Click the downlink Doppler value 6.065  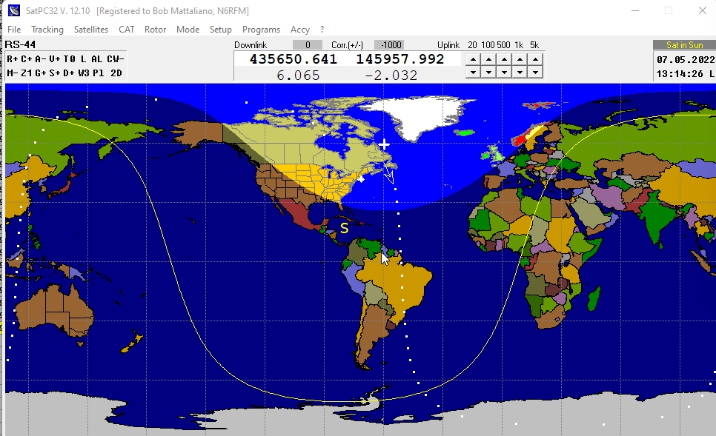coord(298,75)
